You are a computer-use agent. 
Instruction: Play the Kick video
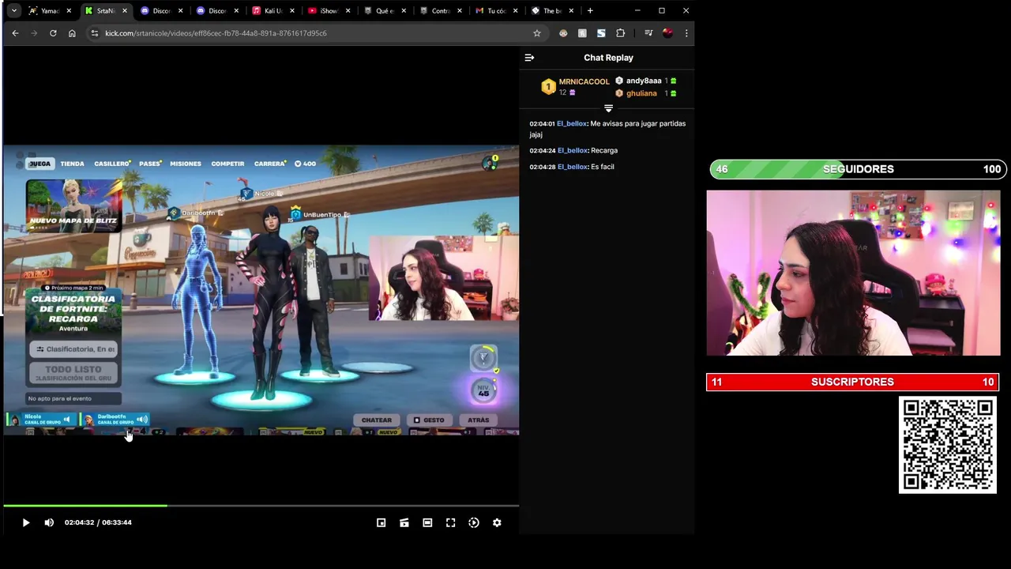(26, 522)
